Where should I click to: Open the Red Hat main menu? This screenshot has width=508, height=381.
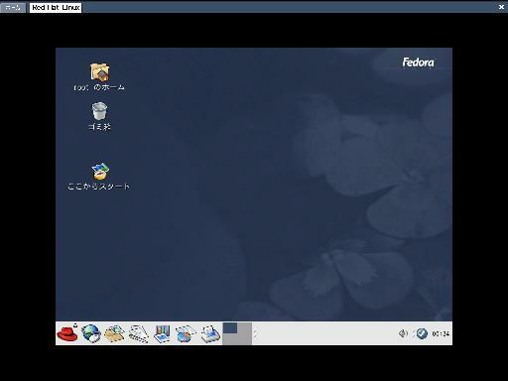point(67,333)
